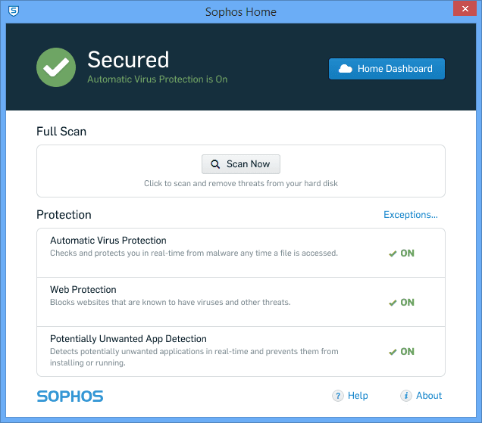Click the SOPHOS logo at bottom

70,396
